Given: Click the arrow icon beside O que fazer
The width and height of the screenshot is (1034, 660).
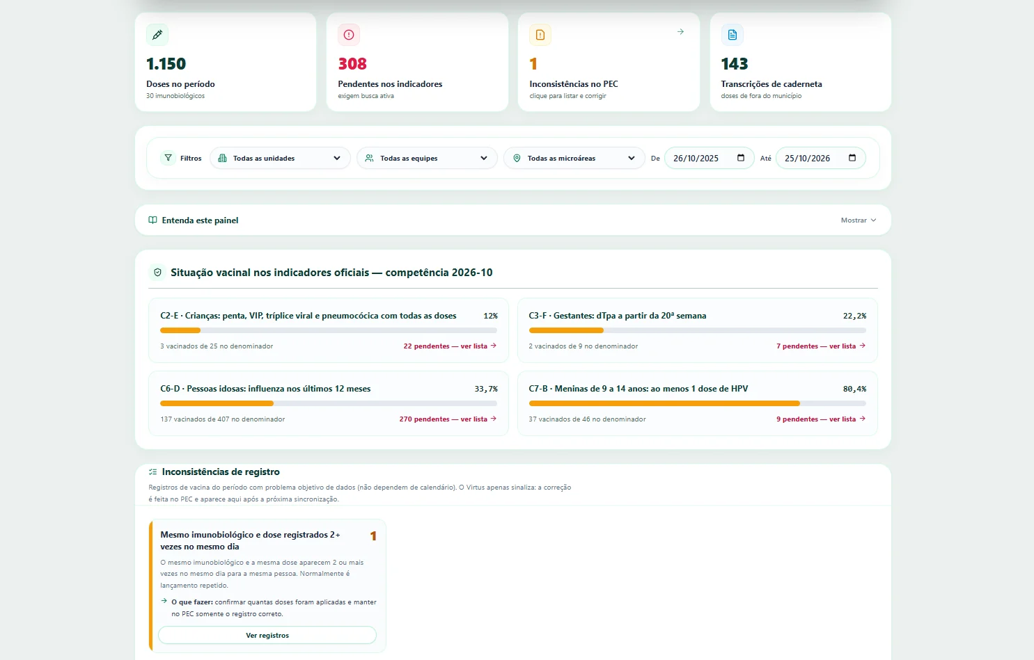Looking at the screenshot, I should point(164,601).
